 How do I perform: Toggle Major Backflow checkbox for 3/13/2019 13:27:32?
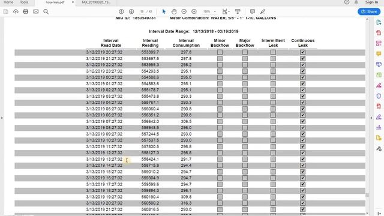(x=245, y=159)
